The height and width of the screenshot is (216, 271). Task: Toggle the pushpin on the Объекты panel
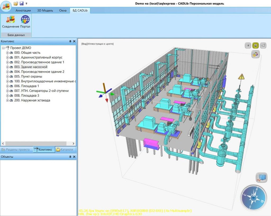(70, 156)
